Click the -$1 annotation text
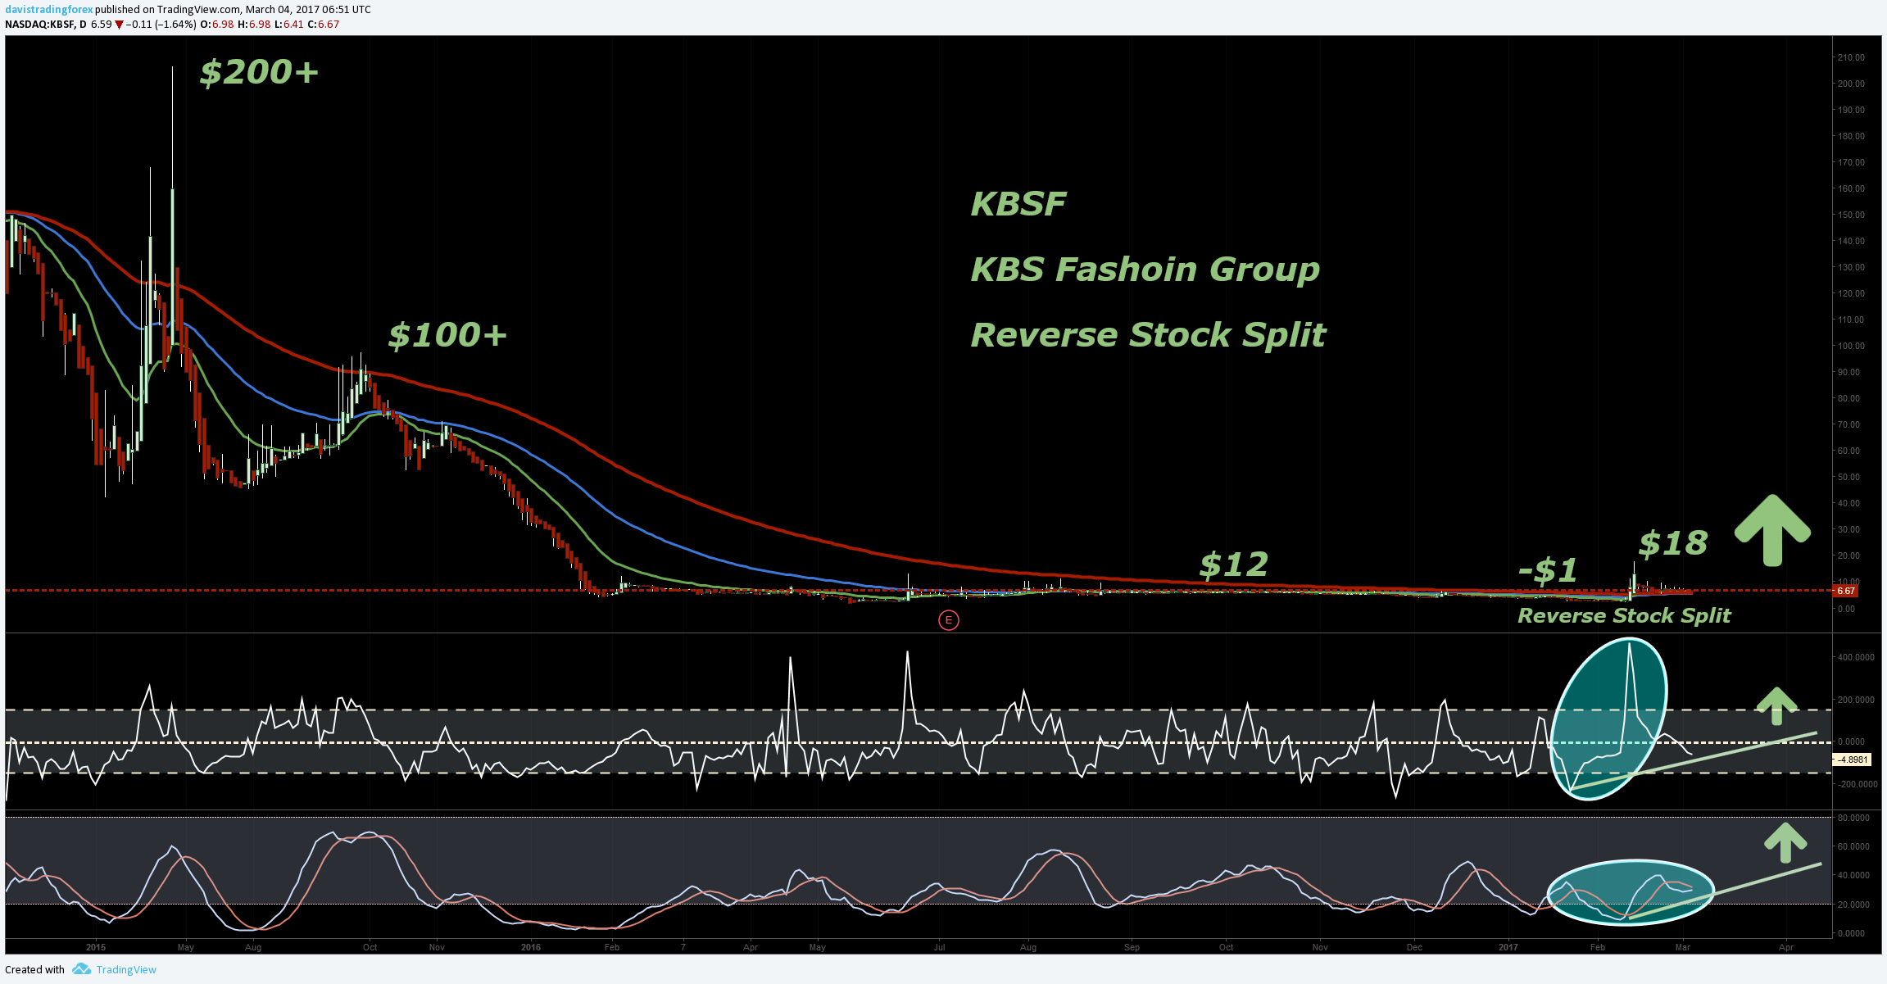1887x984 pixels. pos(1548,570)
